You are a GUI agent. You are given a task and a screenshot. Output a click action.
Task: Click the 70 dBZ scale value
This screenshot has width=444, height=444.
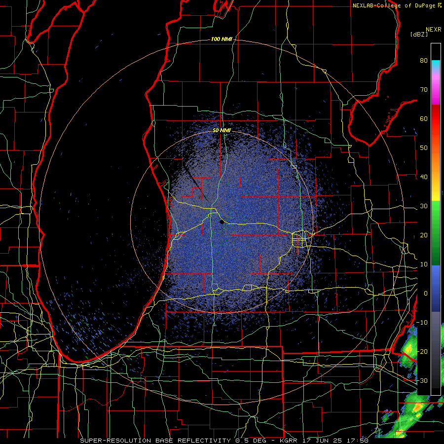(x=424, y=89)
